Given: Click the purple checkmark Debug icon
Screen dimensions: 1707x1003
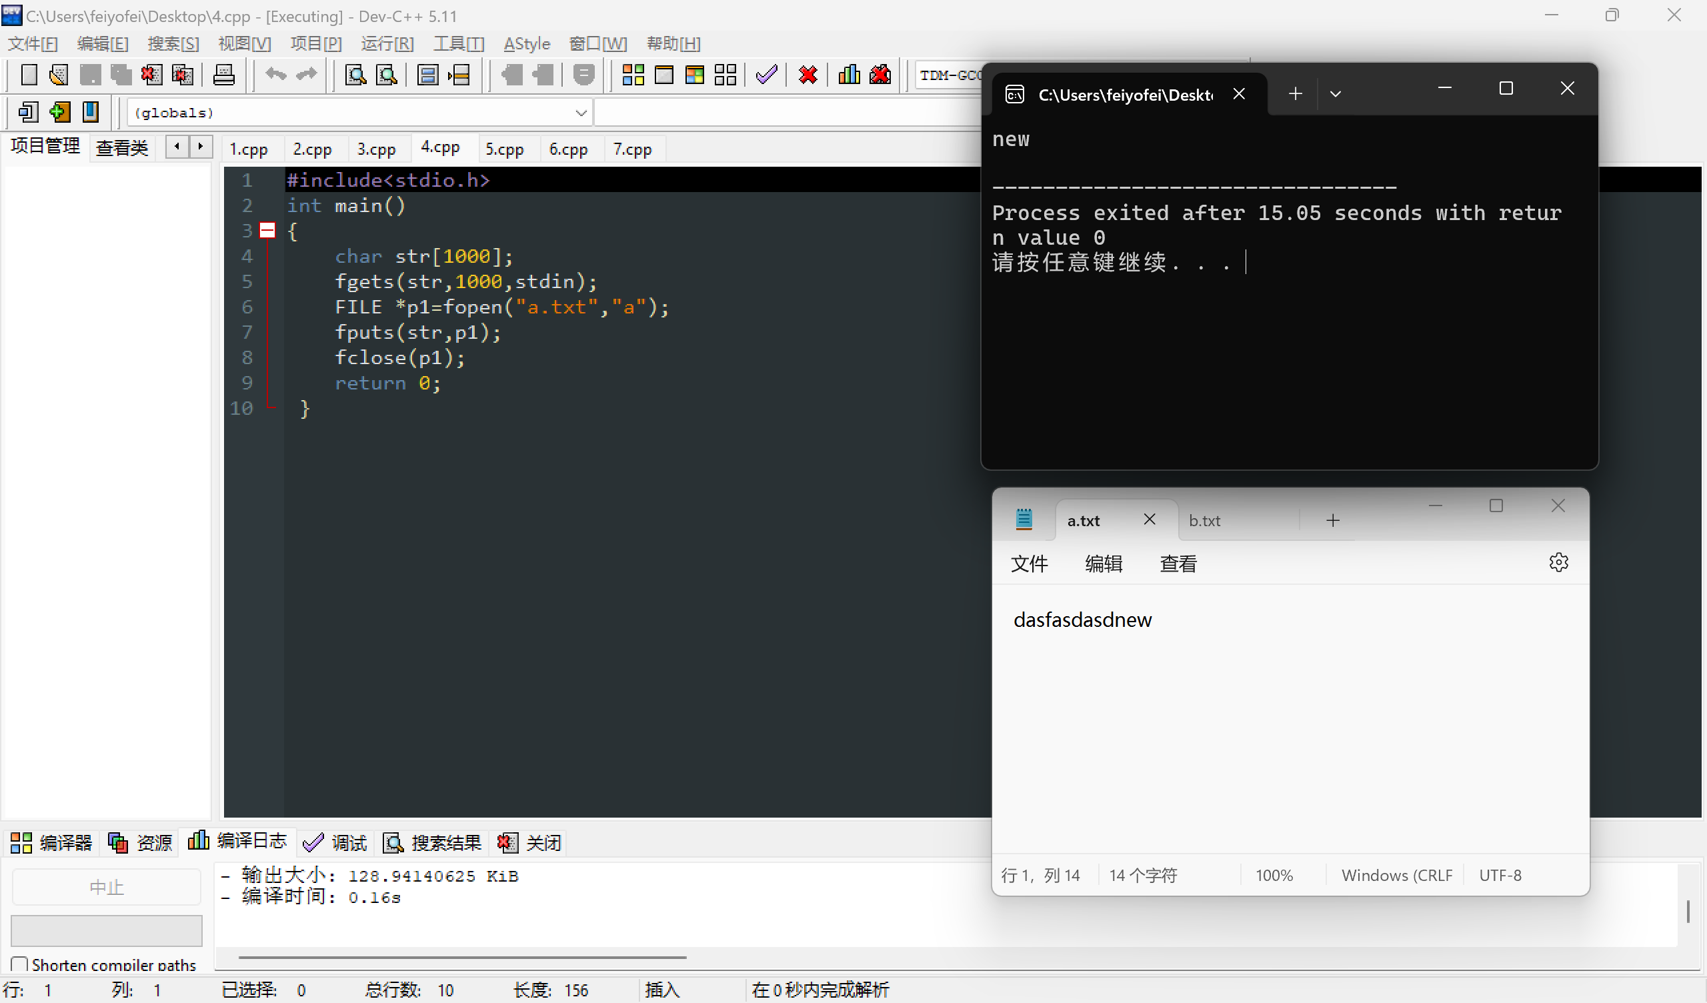Looking at the screenshot, I should coord(766,75).
